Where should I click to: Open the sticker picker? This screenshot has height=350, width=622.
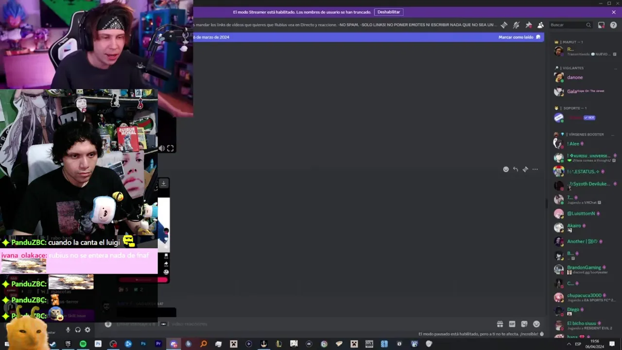click(524, 324)
